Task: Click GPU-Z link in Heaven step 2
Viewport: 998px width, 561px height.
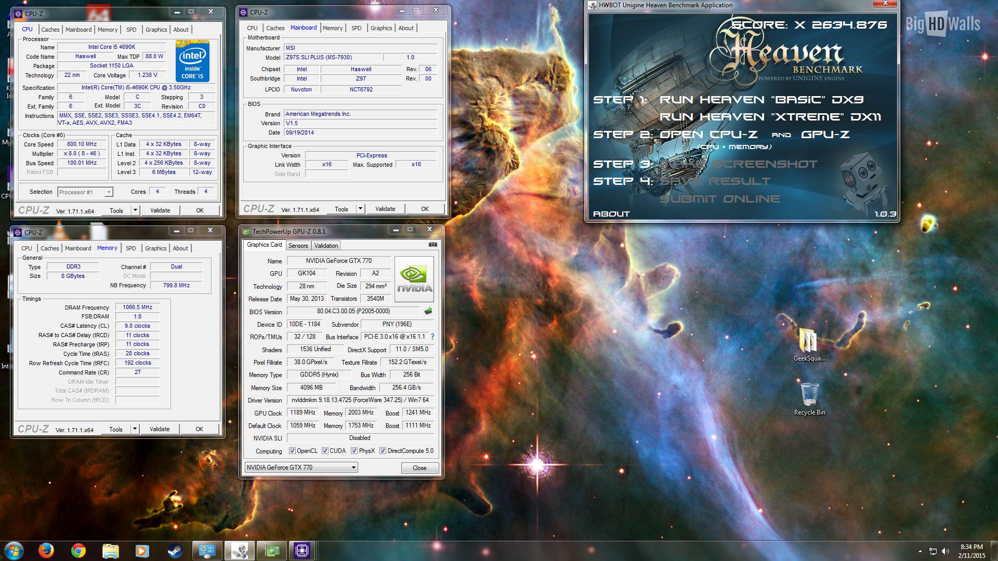Action: pos(825,135)
